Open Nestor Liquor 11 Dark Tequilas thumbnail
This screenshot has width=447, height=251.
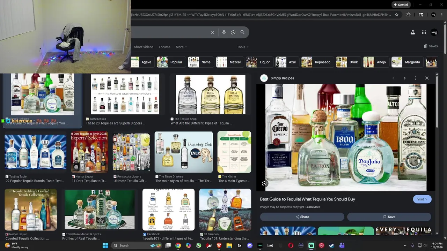click(x=89, y=152)
